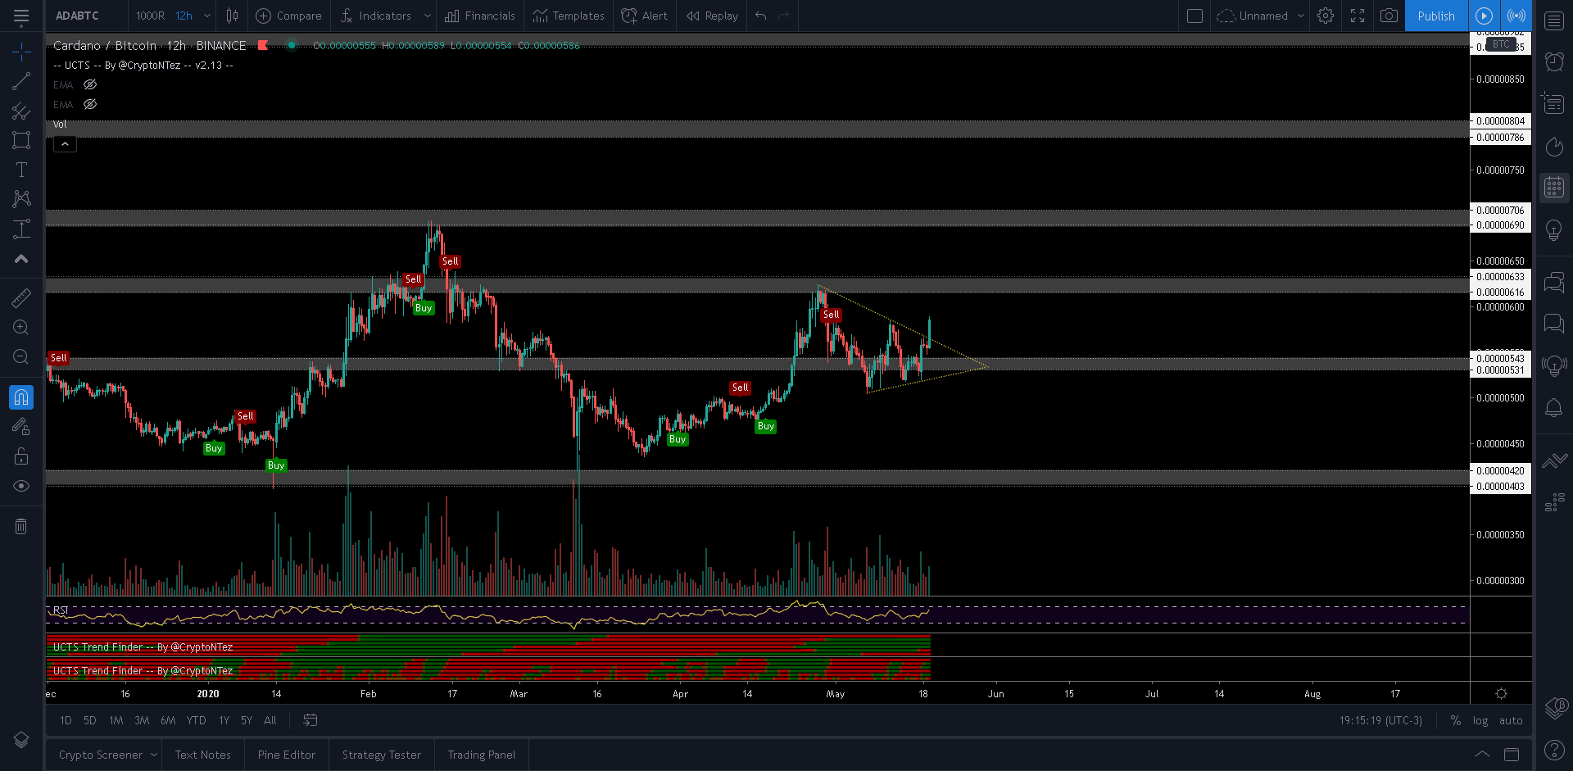1573x771 pixels.
Task: Click the Publish button
Action: 1435,16
